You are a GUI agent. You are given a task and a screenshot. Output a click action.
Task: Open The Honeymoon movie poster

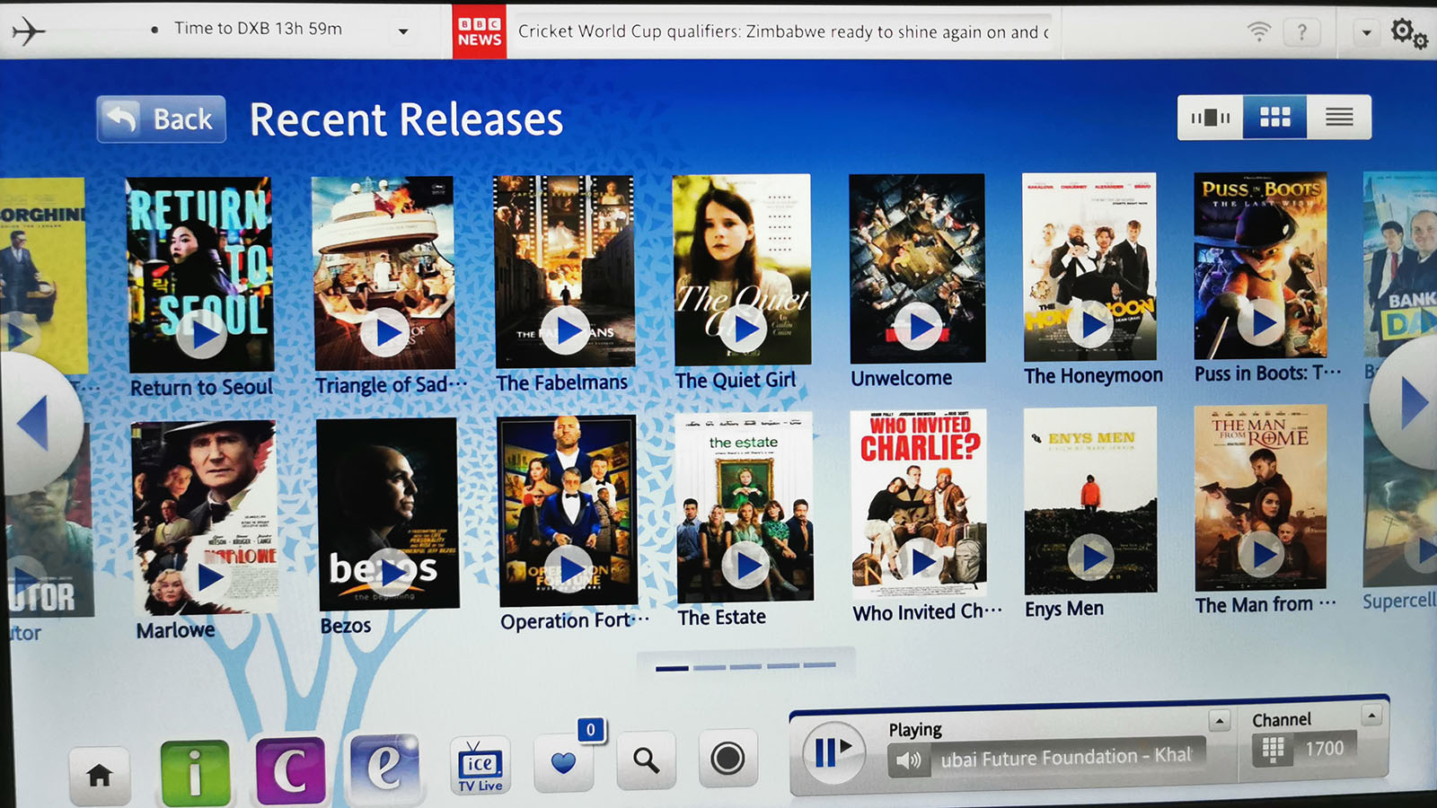pyautogui.click(x=1090, y=267)
